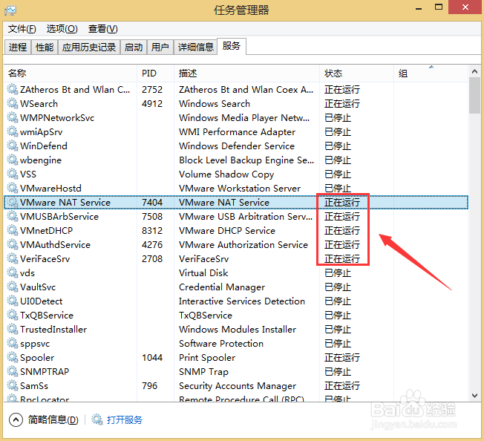The height and width of the screenshot is (441, 484).
Task: Open the 查看(V) menu
Action: pyautogui.click(x=102, y=29)
